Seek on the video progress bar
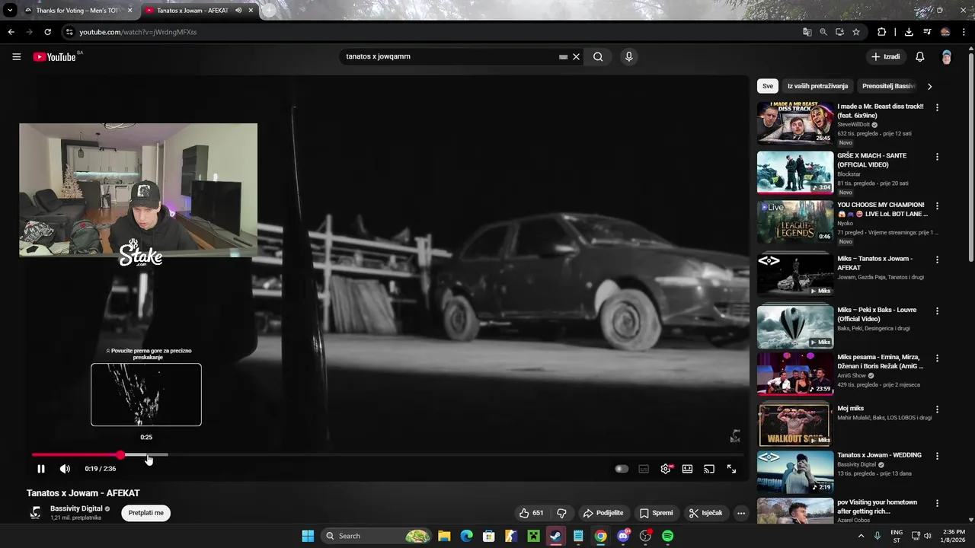The image size is (975, 548). pyautogui.click(x=388, y=454)
